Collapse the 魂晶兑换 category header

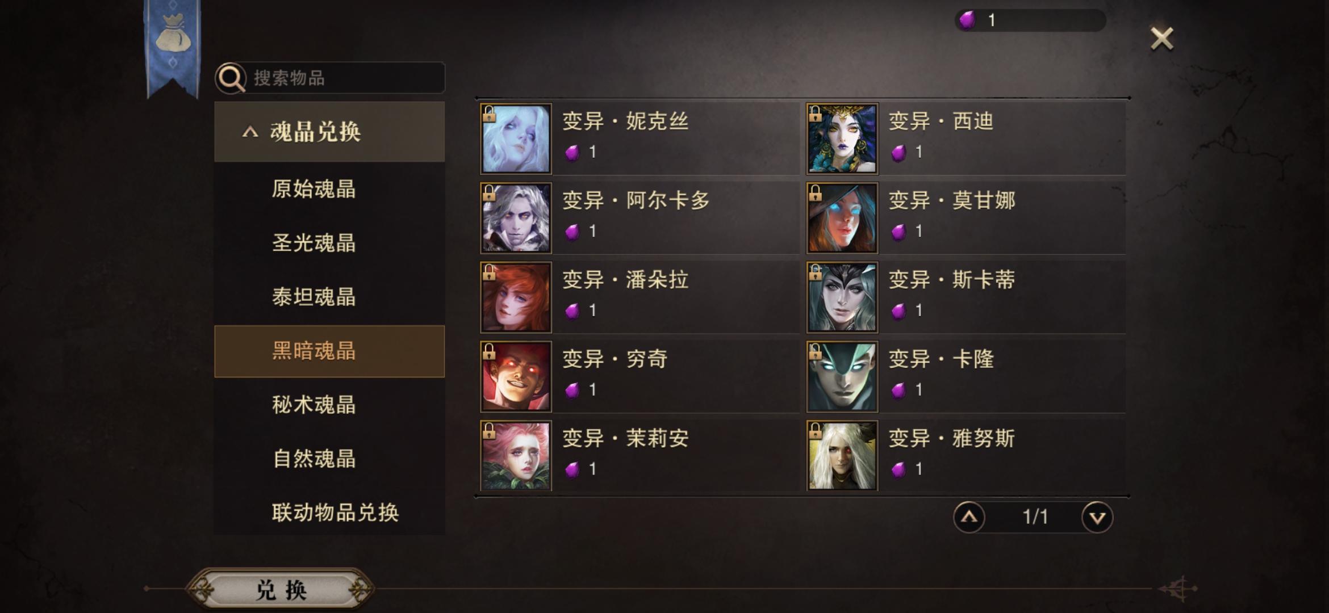pos(329,132)
